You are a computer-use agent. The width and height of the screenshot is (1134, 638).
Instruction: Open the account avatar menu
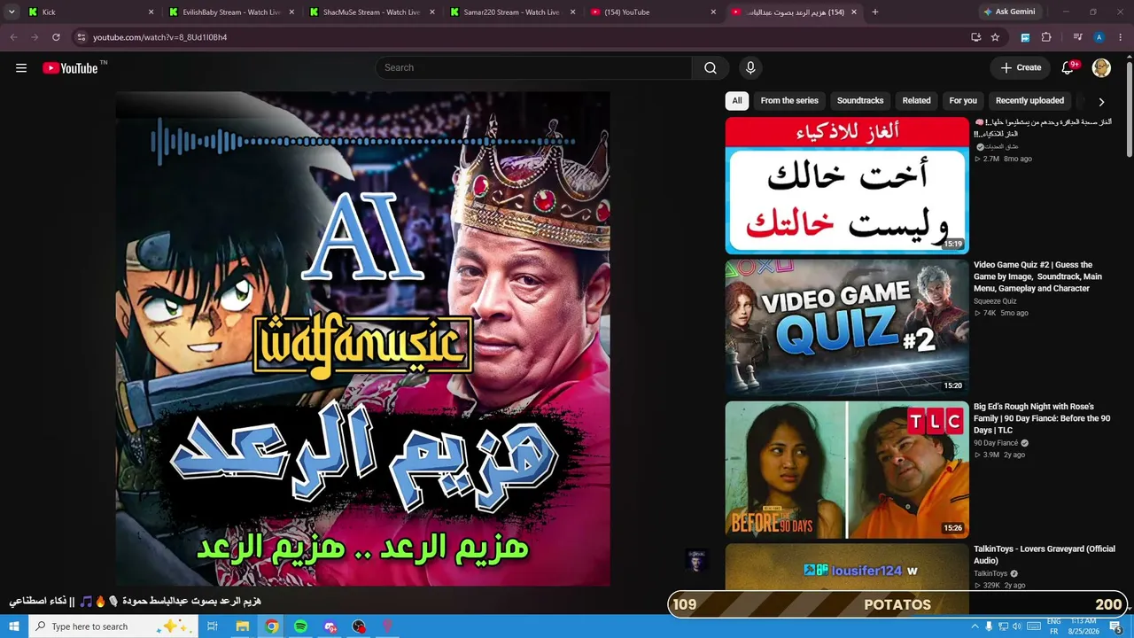(1101, 67)
